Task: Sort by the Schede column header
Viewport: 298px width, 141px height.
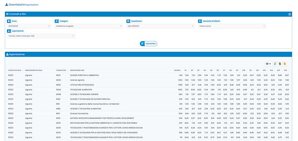Action: (x=178, y=70)
